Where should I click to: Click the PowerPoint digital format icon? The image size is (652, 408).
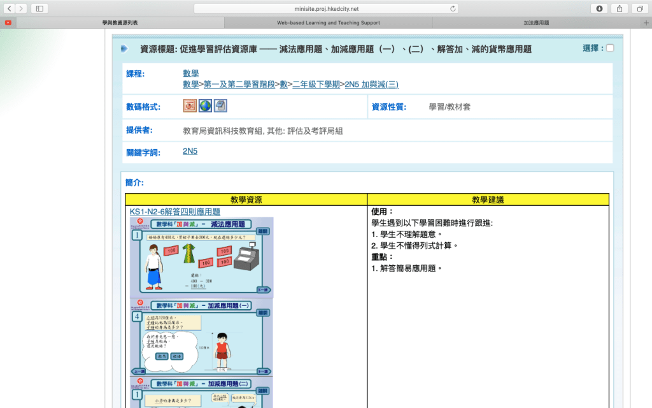coord(190,106)
